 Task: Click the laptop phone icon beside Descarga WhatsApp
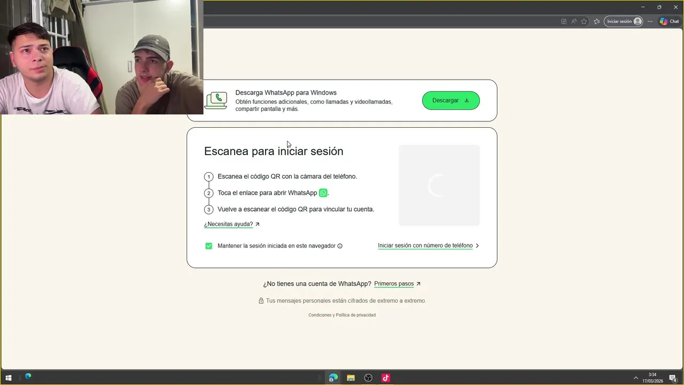tap(216, 101)
